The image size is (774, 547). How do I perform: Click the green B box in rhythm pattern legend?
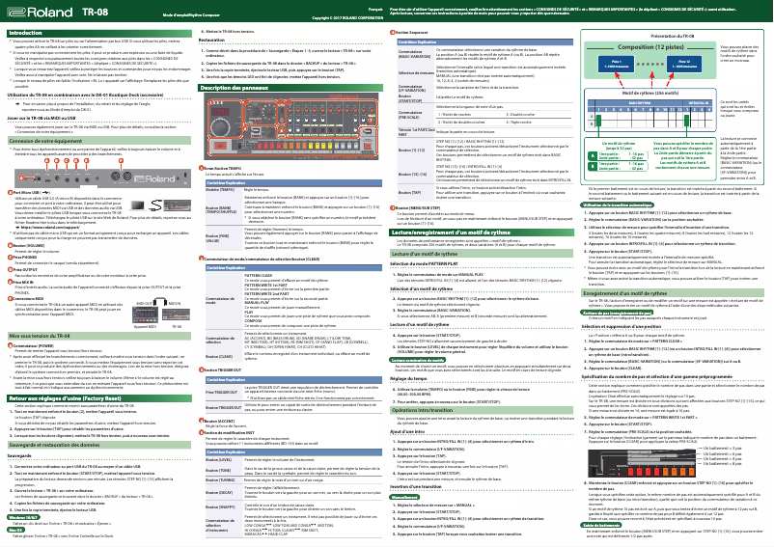(593, 166)
